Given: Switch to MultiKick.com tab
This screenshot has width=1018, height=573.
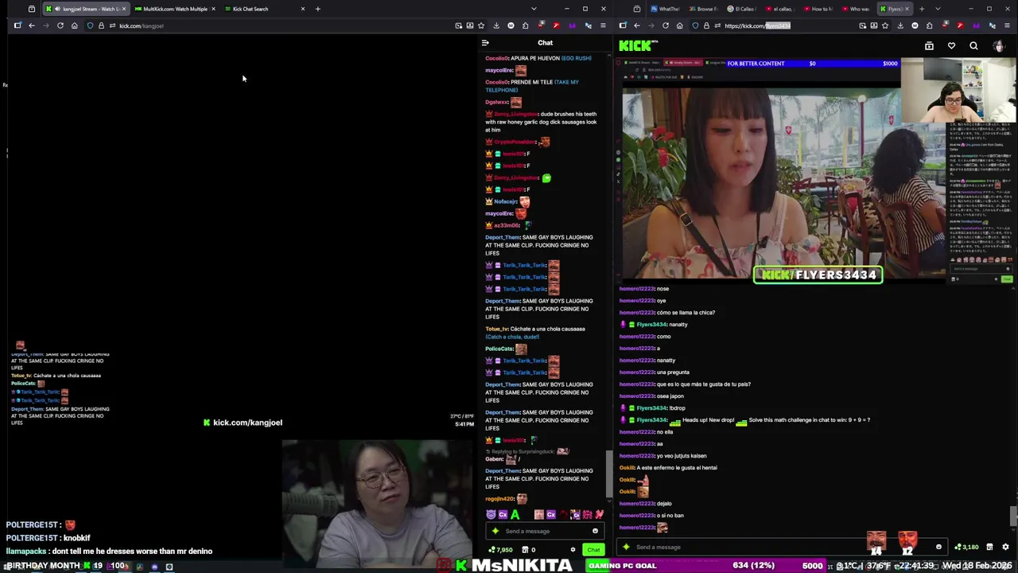Looking at the screenshot, I should click(175, 9).
